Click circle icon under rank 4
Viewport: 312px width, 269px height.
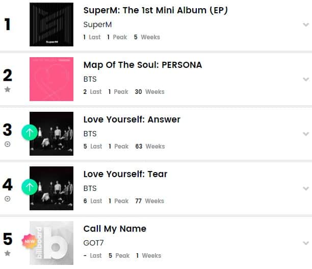(x=8, y=199)
